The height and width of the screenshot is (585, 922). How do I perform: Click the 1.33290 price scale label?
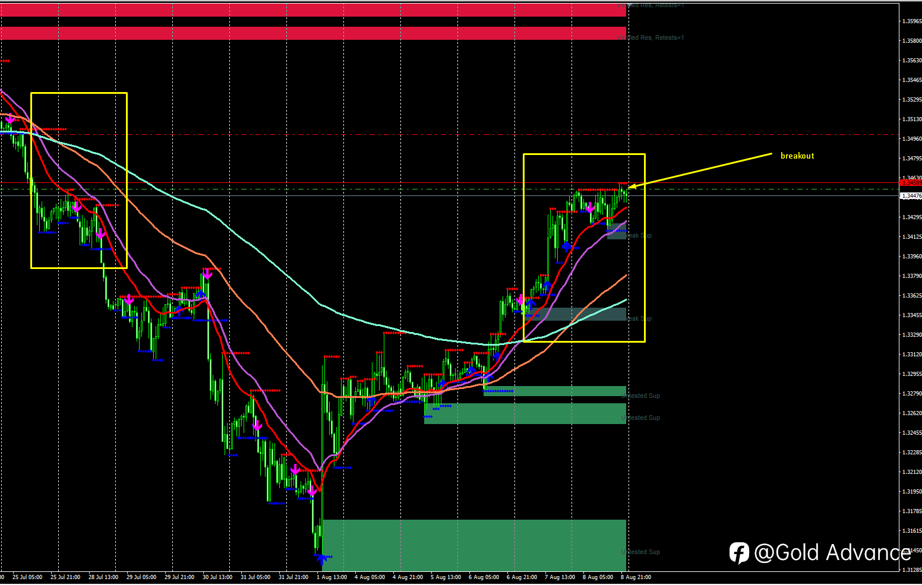pyautogui.click(x=912, y=335)
